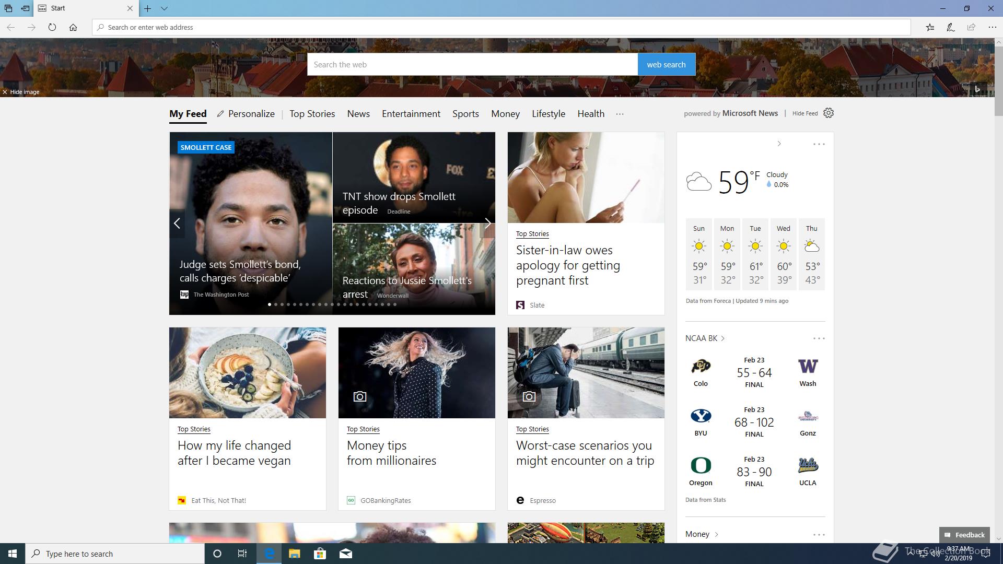1003x564 pixels.
Task: Open Personalize feed option
Action: tap(246, 114)
